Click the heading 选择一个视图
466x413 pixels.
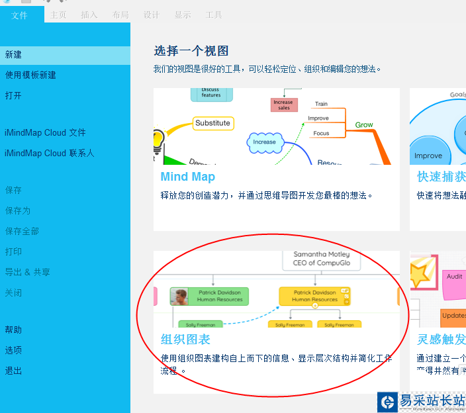191,51
